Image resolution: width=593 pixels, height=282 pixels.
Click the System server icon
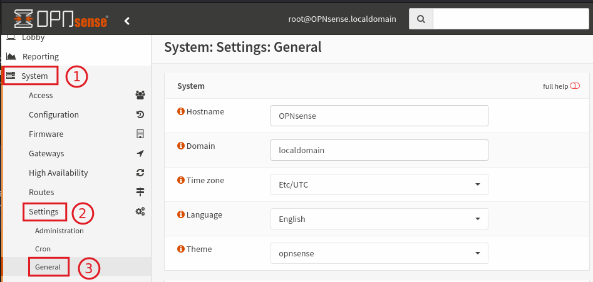11,76
